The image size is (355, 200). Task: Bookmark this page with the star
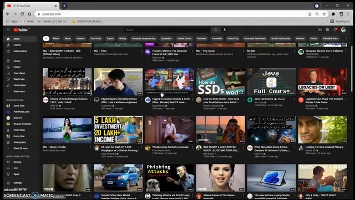click(324, 14)
